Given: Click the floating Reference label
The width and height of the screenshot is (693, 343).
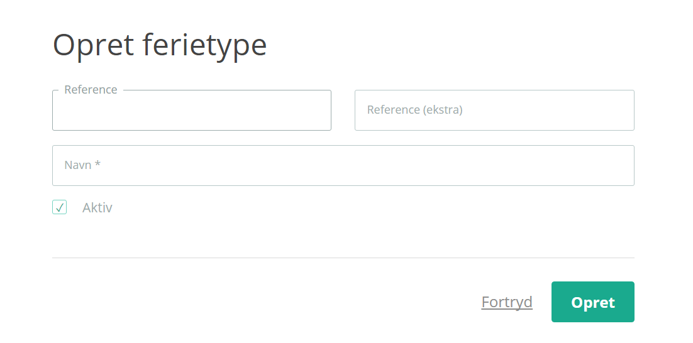Looking at the screenshot, I should pyautogui.click(x=91, y=90).
